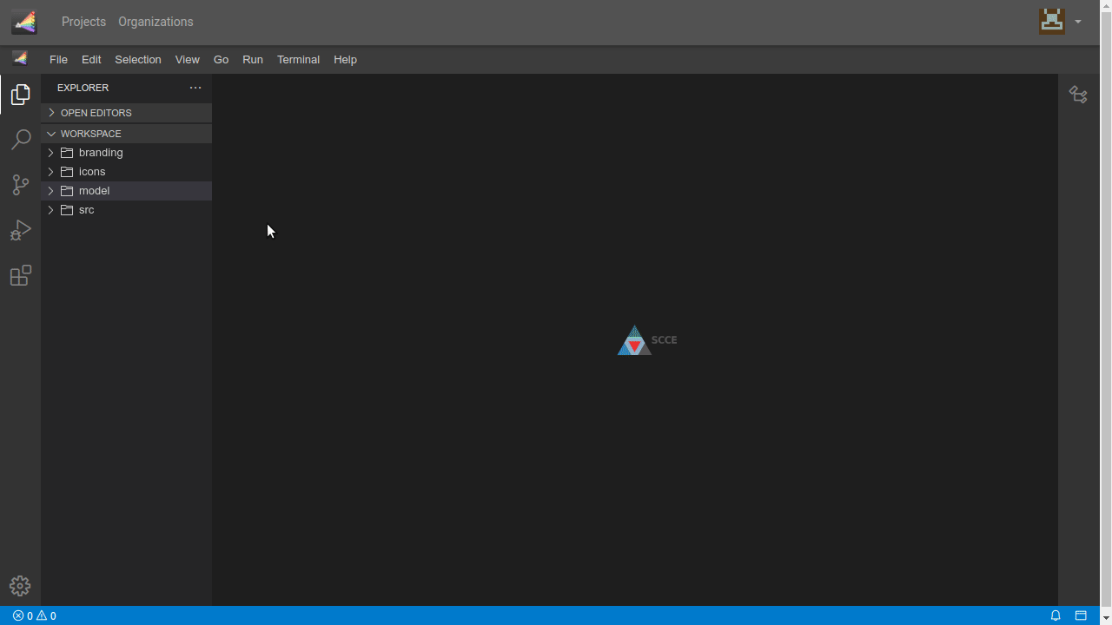Select the icons folder name
This screenshot has width=1112, height=625.
point(92,172)
